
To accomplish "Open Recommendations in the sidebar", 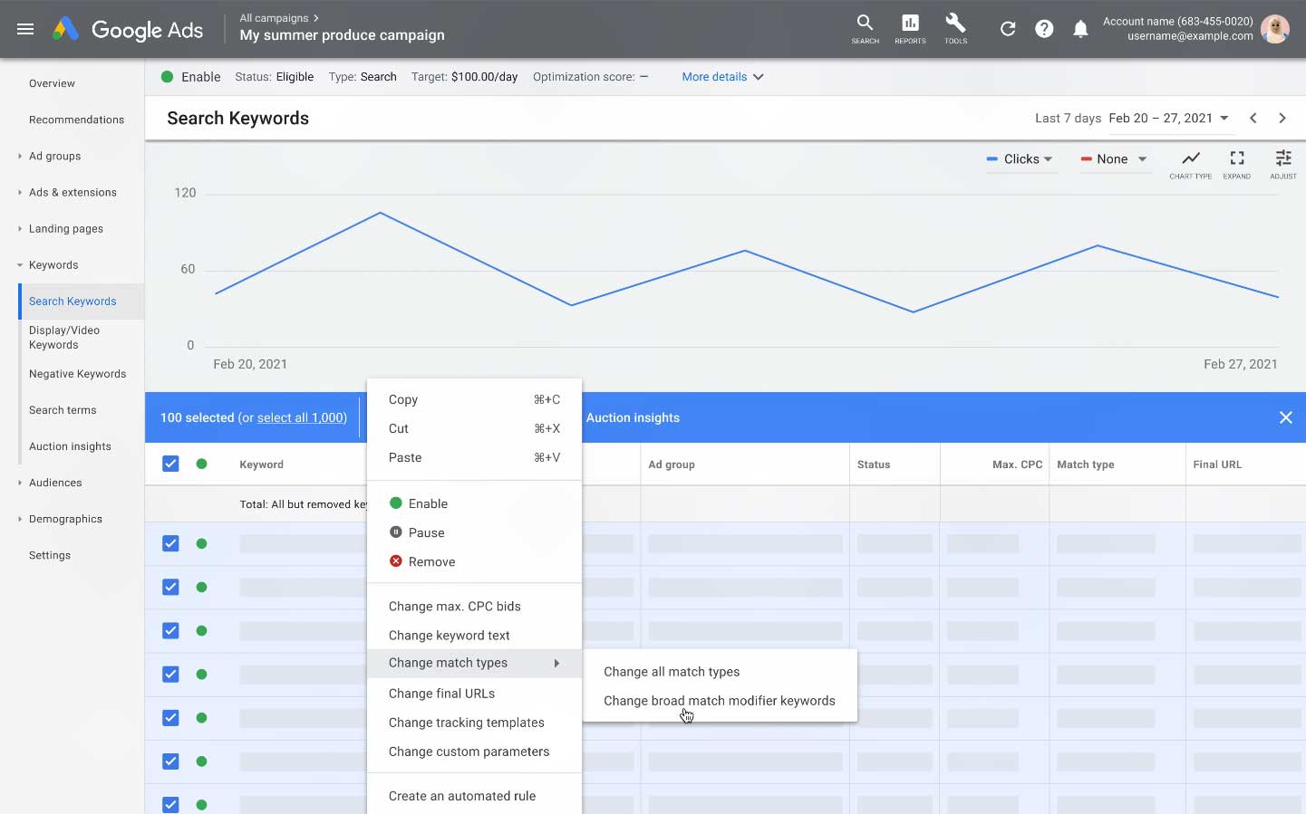I will point(76,120).
